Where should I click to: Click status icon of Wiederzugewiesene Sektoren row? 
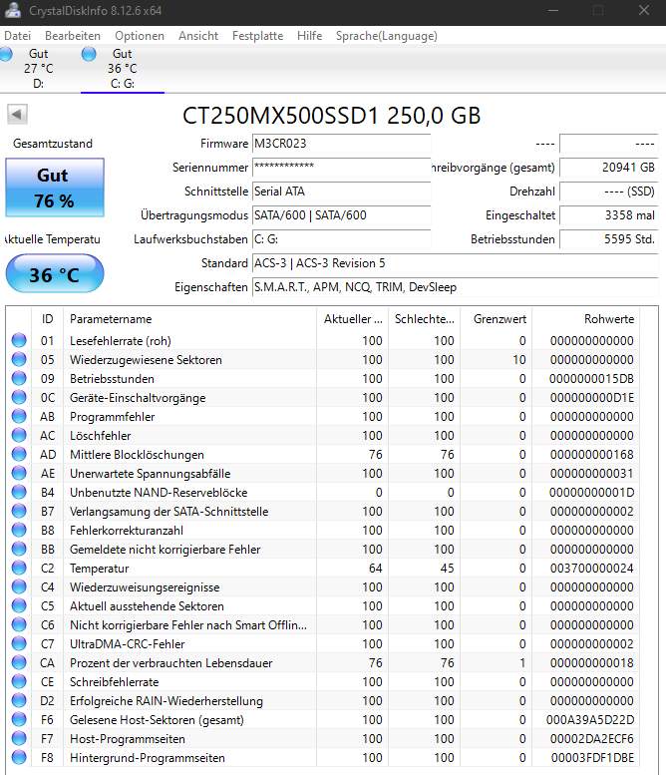coord(19,359)
